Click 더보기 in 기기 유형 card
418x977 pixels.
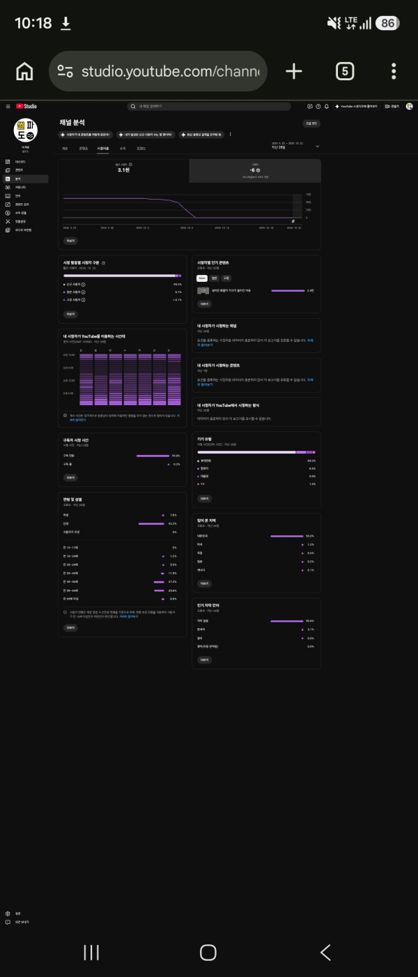(x=204, y=498)
